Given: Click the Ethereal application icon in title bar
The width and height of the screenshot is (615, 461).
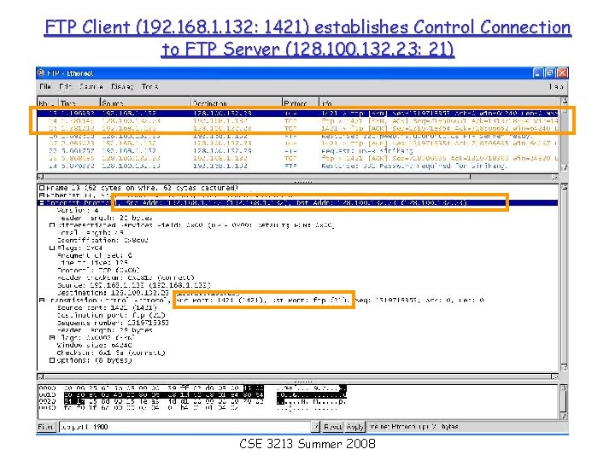Looking at the screenshot, I should point(41,73).
